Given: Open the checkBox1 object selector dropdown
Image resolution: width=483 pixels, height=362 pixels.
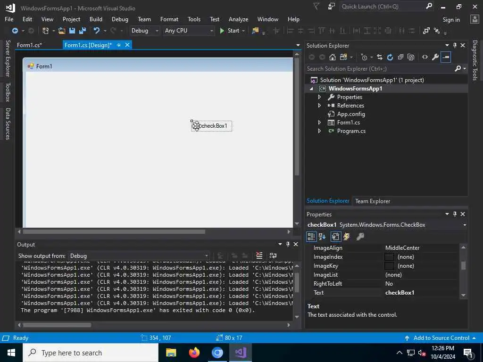Looking at the screenshot, I should (465, 225).
